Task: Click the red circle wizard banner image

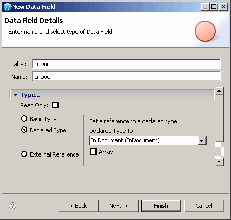Action: (205, 31)
